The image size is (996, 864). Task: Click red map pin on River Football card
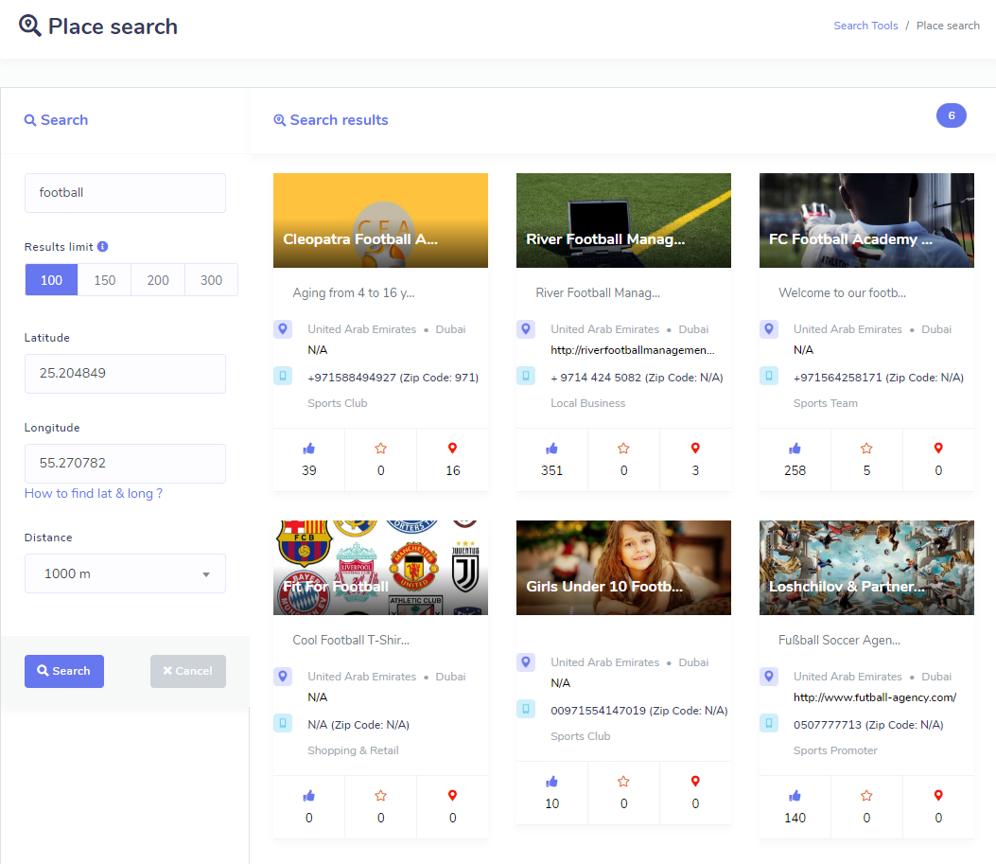point(695,449)
